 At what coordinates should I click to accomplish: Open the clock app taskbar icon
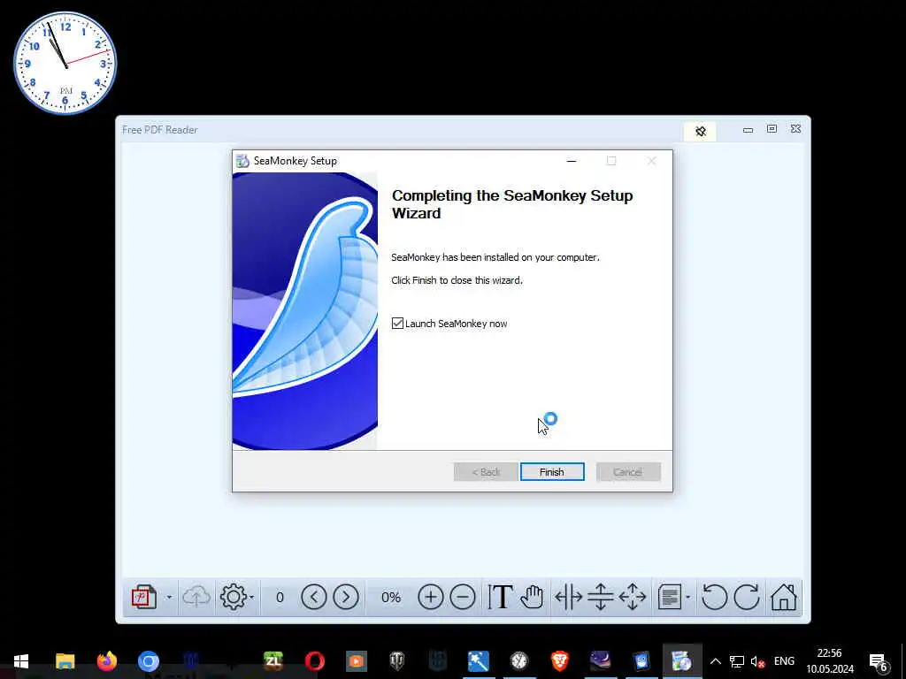pos(519,661)
